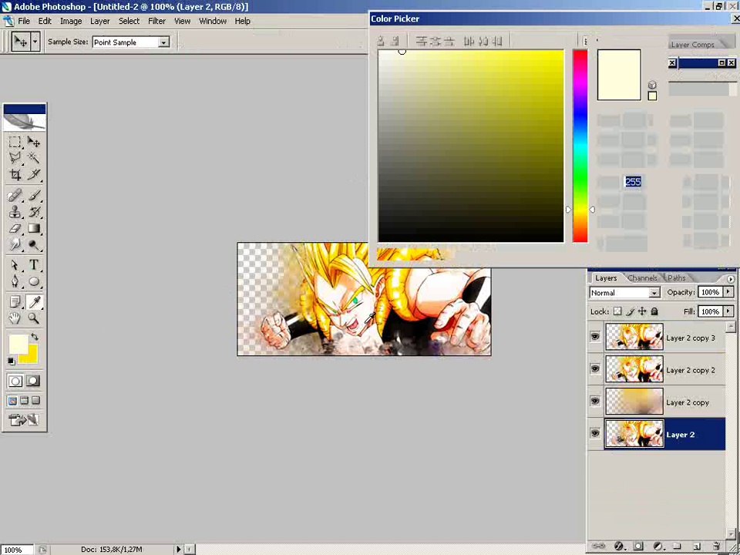Click Delete layer trash icon
The width and height of the screenshot is (740, 555).
tap(717, 546)
